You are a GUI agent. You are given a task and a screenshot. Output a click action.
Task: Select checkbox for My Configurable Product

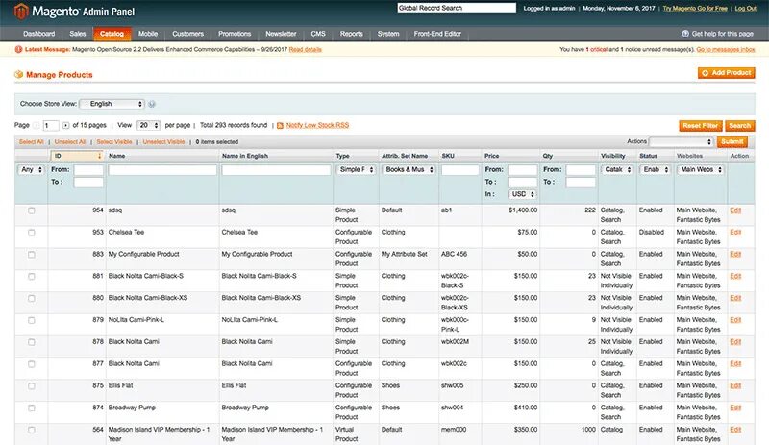click(x=32, y=255)
